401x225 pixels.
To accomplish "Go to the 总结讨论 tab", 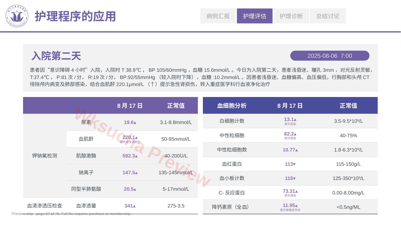I will [328, 16].
